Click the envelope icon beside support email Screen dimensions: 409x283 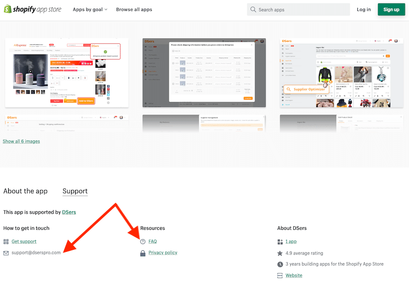point(6,253)
